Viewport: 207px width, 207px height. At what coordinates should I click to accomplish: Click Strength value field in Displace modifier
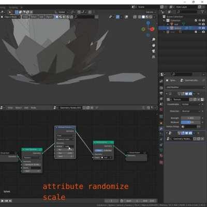190,118
